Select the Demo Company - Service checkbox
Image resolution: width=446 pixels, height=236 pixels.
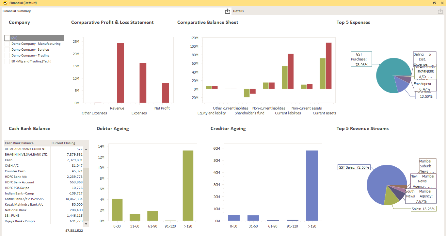point(7,50)
